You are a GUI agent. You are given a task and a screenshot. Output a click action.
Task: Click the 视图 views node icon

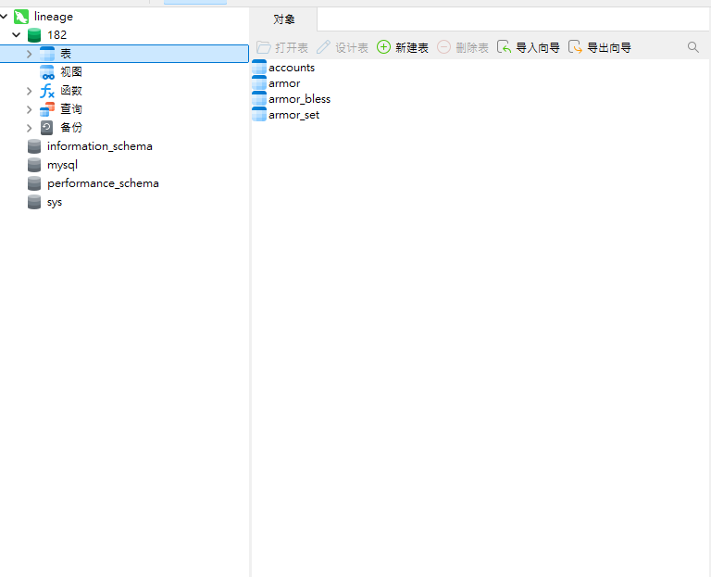47,72
